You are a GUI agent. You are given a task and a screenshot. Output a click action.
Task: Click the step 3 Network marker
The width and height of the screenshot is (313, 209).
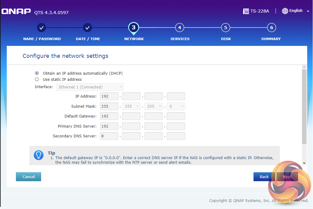[134, 28]
